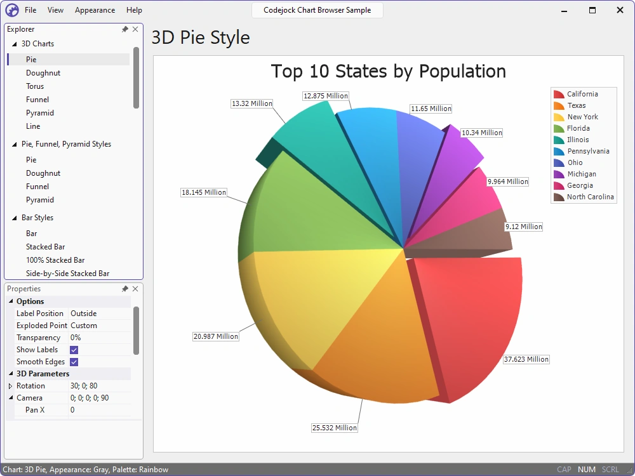Close the Properties panel

tap(135, 289)
